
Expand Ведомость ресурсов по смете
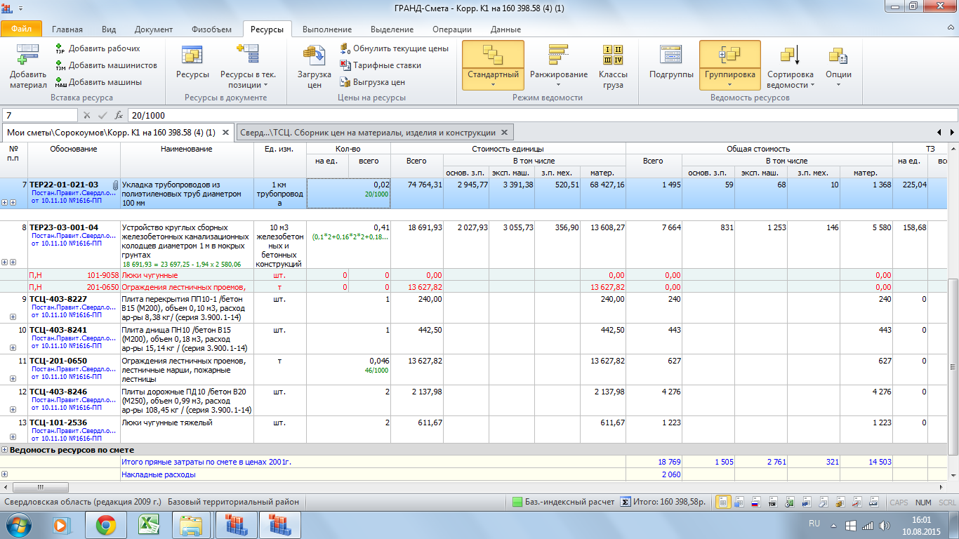5,450
